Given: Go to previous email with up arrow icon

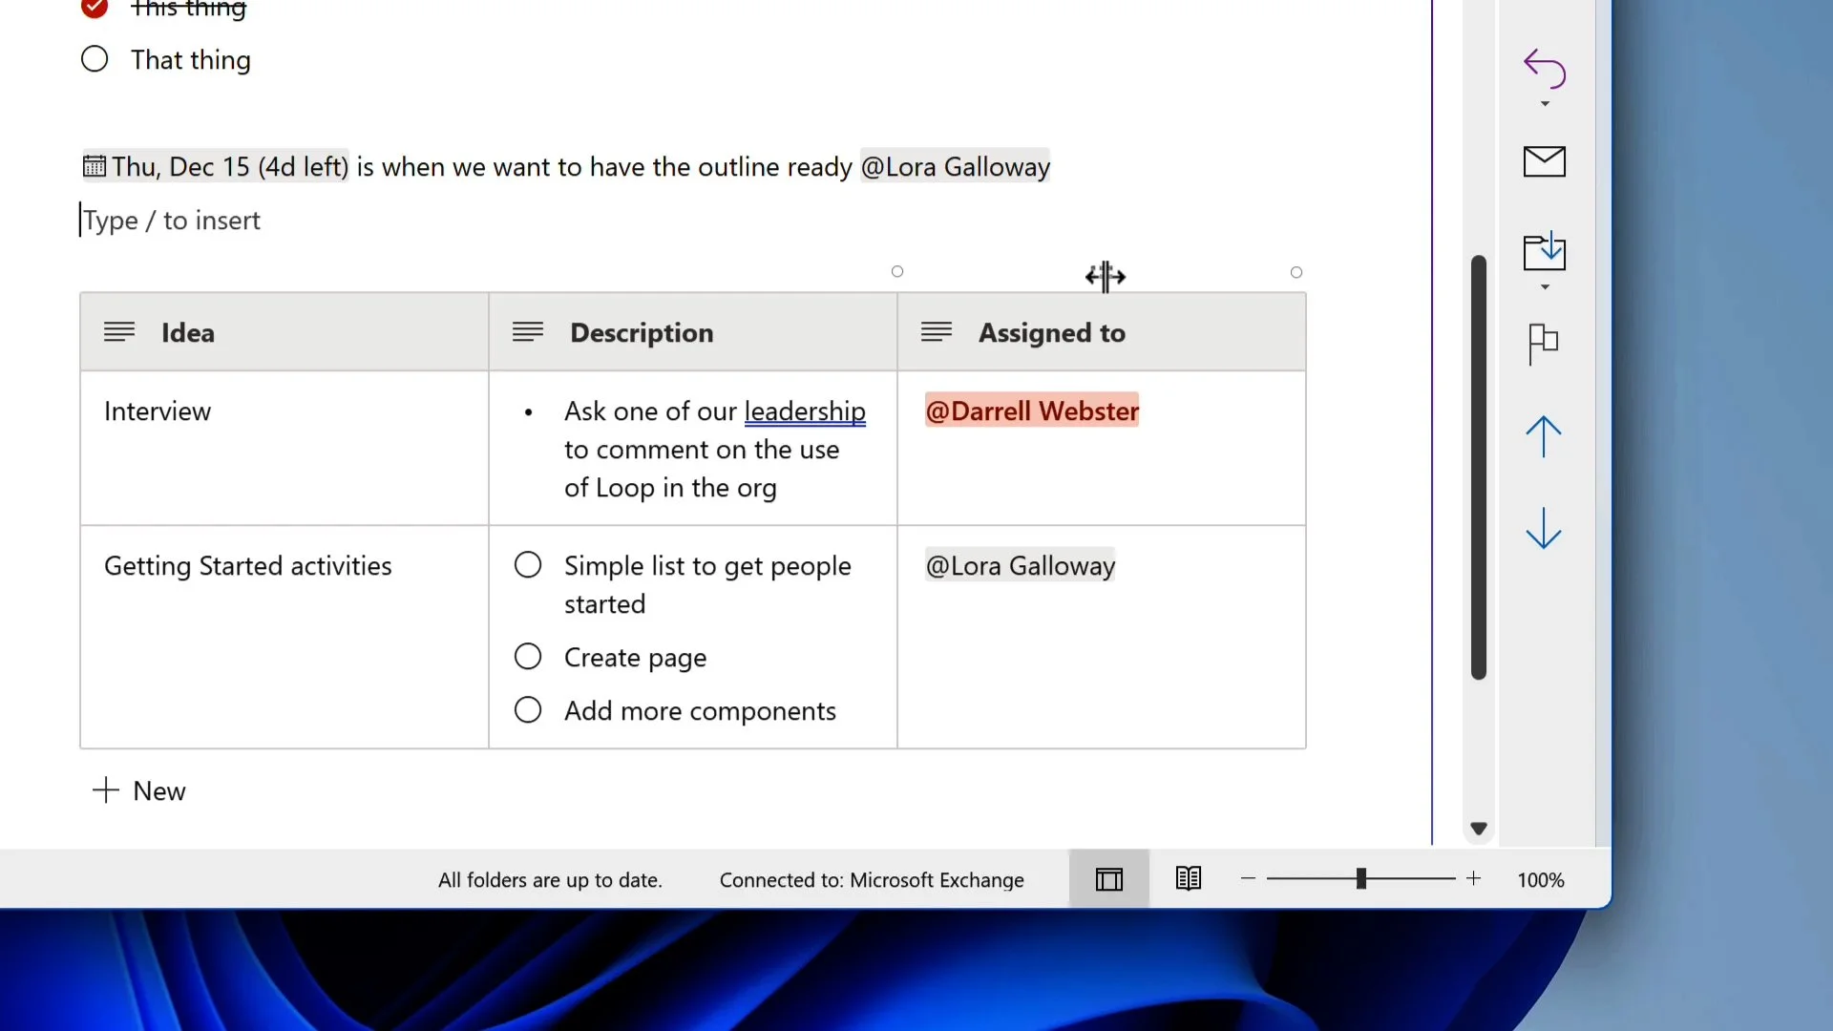Looking at the screenshot, I should 1543,437.
